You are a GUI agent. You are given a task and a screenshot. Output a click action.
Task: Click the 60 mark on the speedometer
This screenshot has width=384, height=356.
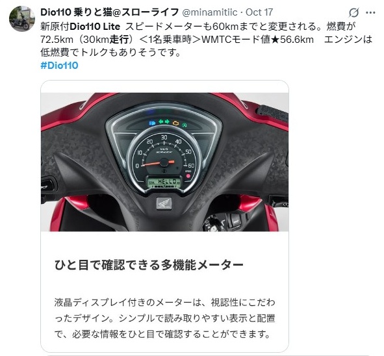[x=191, y=166]
